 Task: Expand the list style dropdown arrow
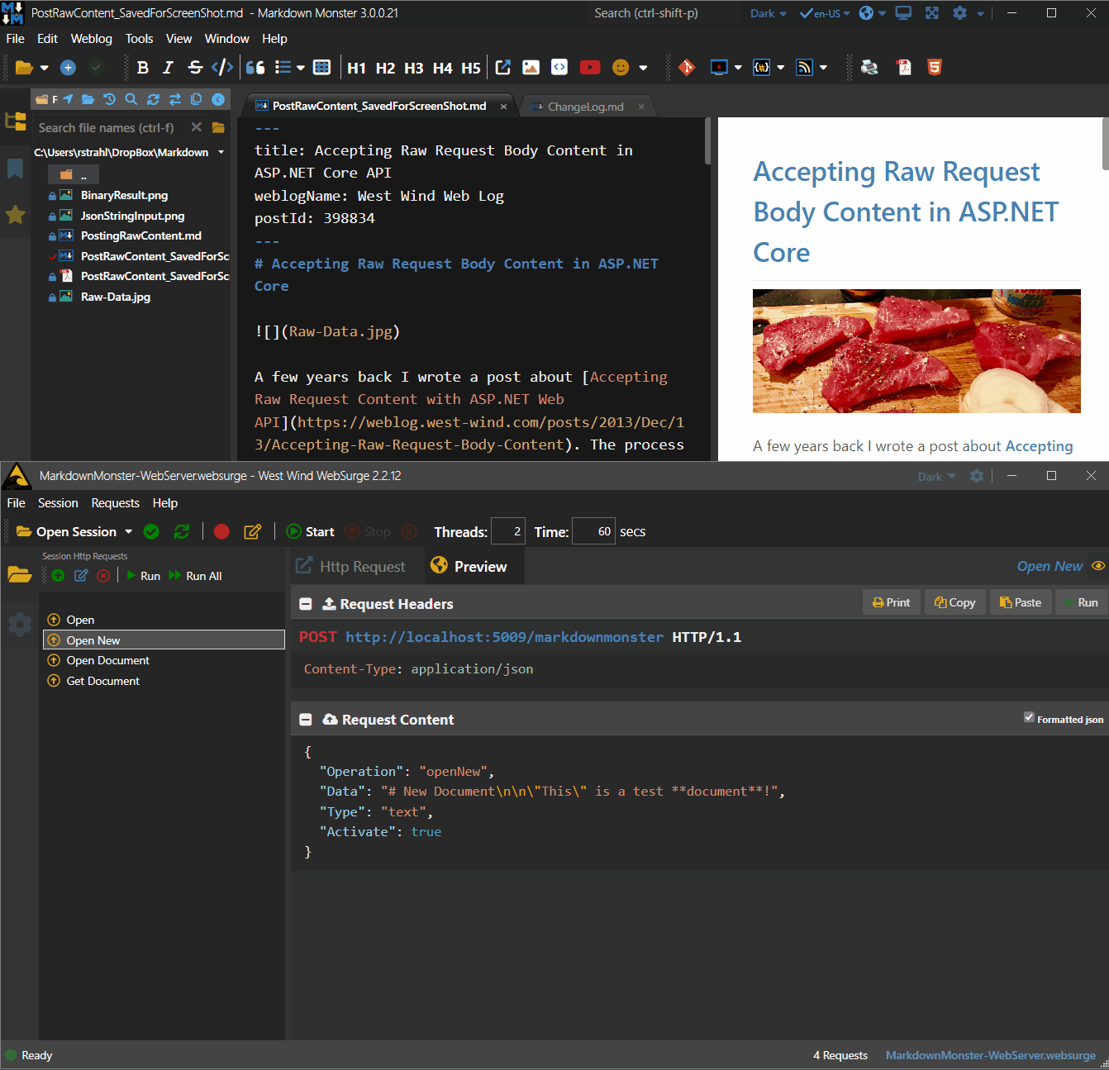pos(301,68)
